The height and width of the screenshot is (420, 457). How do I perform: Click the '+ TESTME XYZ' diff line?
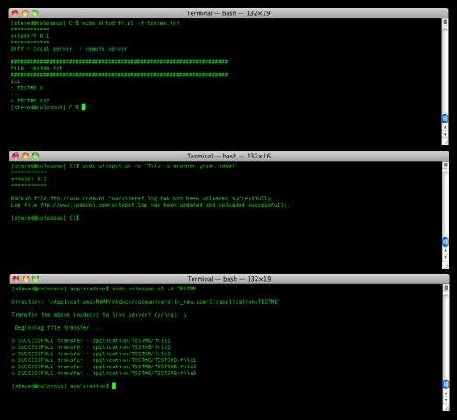coord(30,101)
